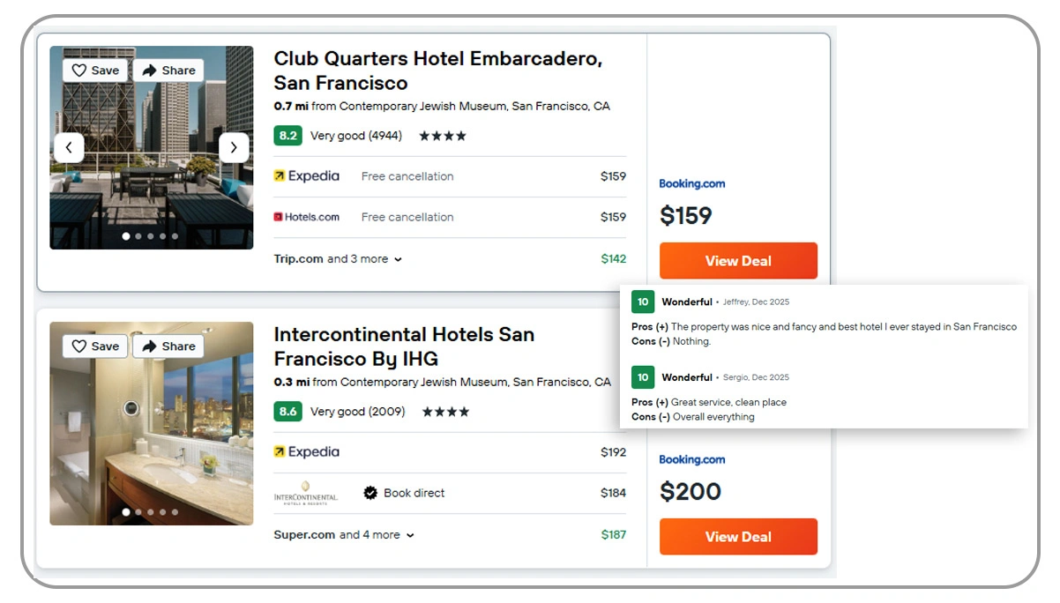Click the 8.2 rating badge
Viewport: 1060px width, 603px height.
287,136
